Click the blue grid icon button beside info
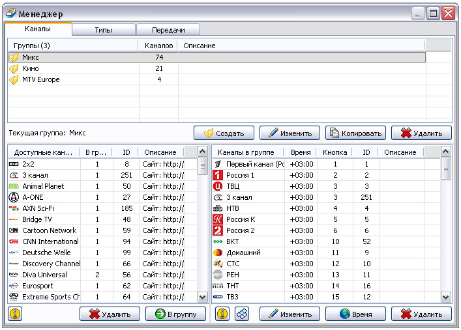Viewport: 461px width, 330px height. pyautogui.click(x=242, y=314)
